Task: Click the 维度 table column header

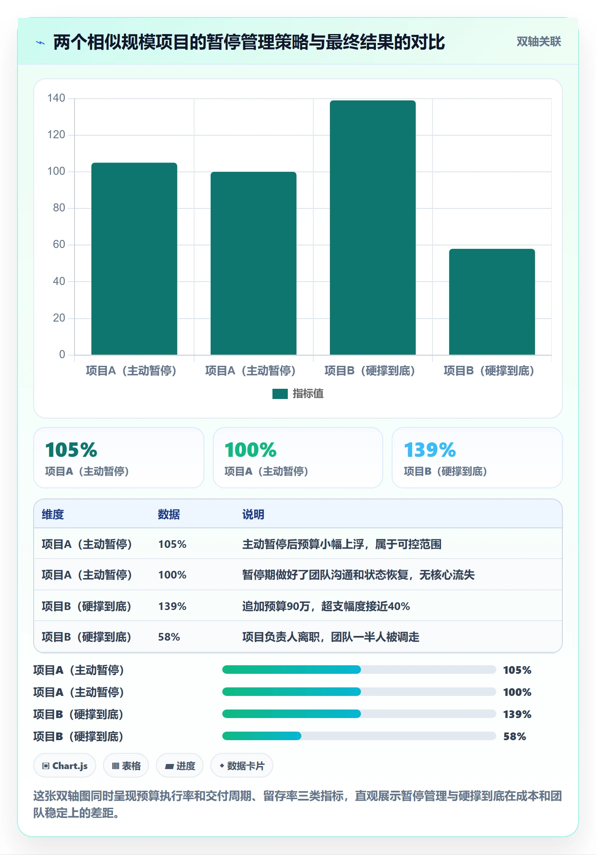Action: (53, 515)
